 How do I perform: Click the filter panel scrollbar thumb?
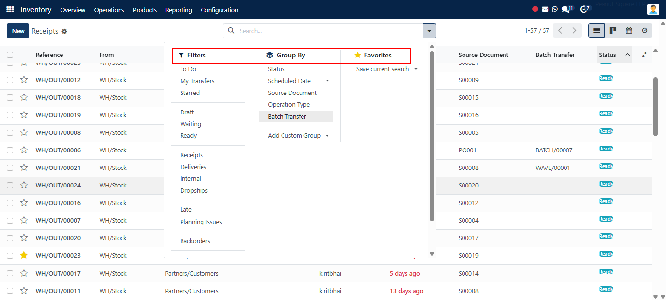pyautogui.click(x=432, y=135)
